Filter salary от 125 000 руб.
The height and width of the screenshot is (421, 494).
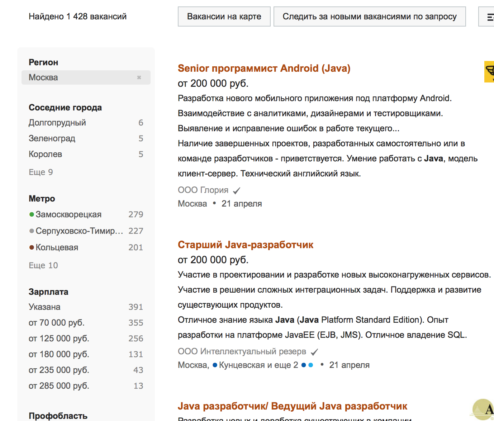[86, 339]
